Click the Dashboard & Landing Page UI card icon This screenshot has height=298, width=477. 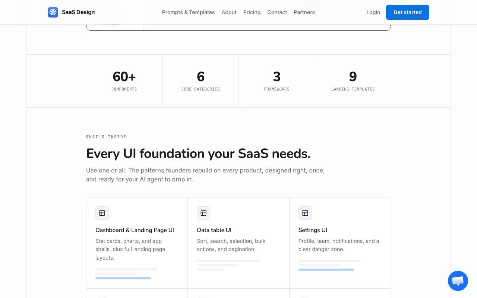click(102, 213)
